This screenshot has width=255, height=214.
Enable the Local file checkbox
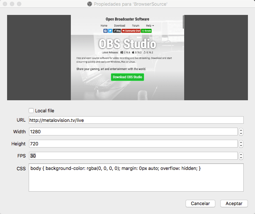[31, 111]
